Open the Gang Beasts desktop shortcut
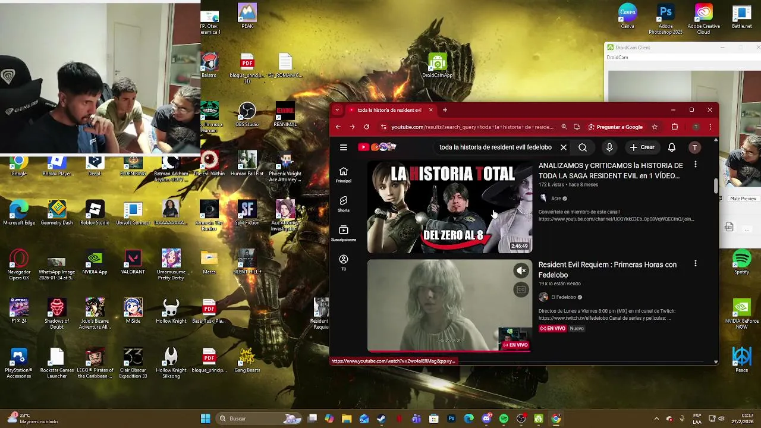 click(247, 360)
